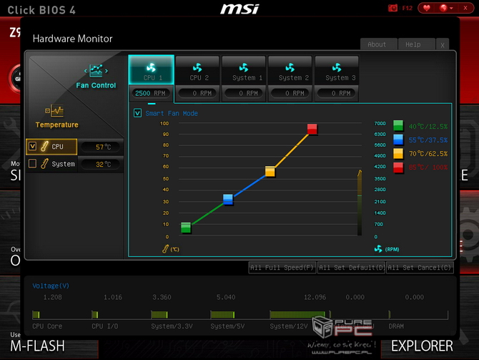The height and width of the screenshot is (360, 479).
Task: Select the red 85°C fan curve point
Action: pyautogui.click(x=312, y=129)
